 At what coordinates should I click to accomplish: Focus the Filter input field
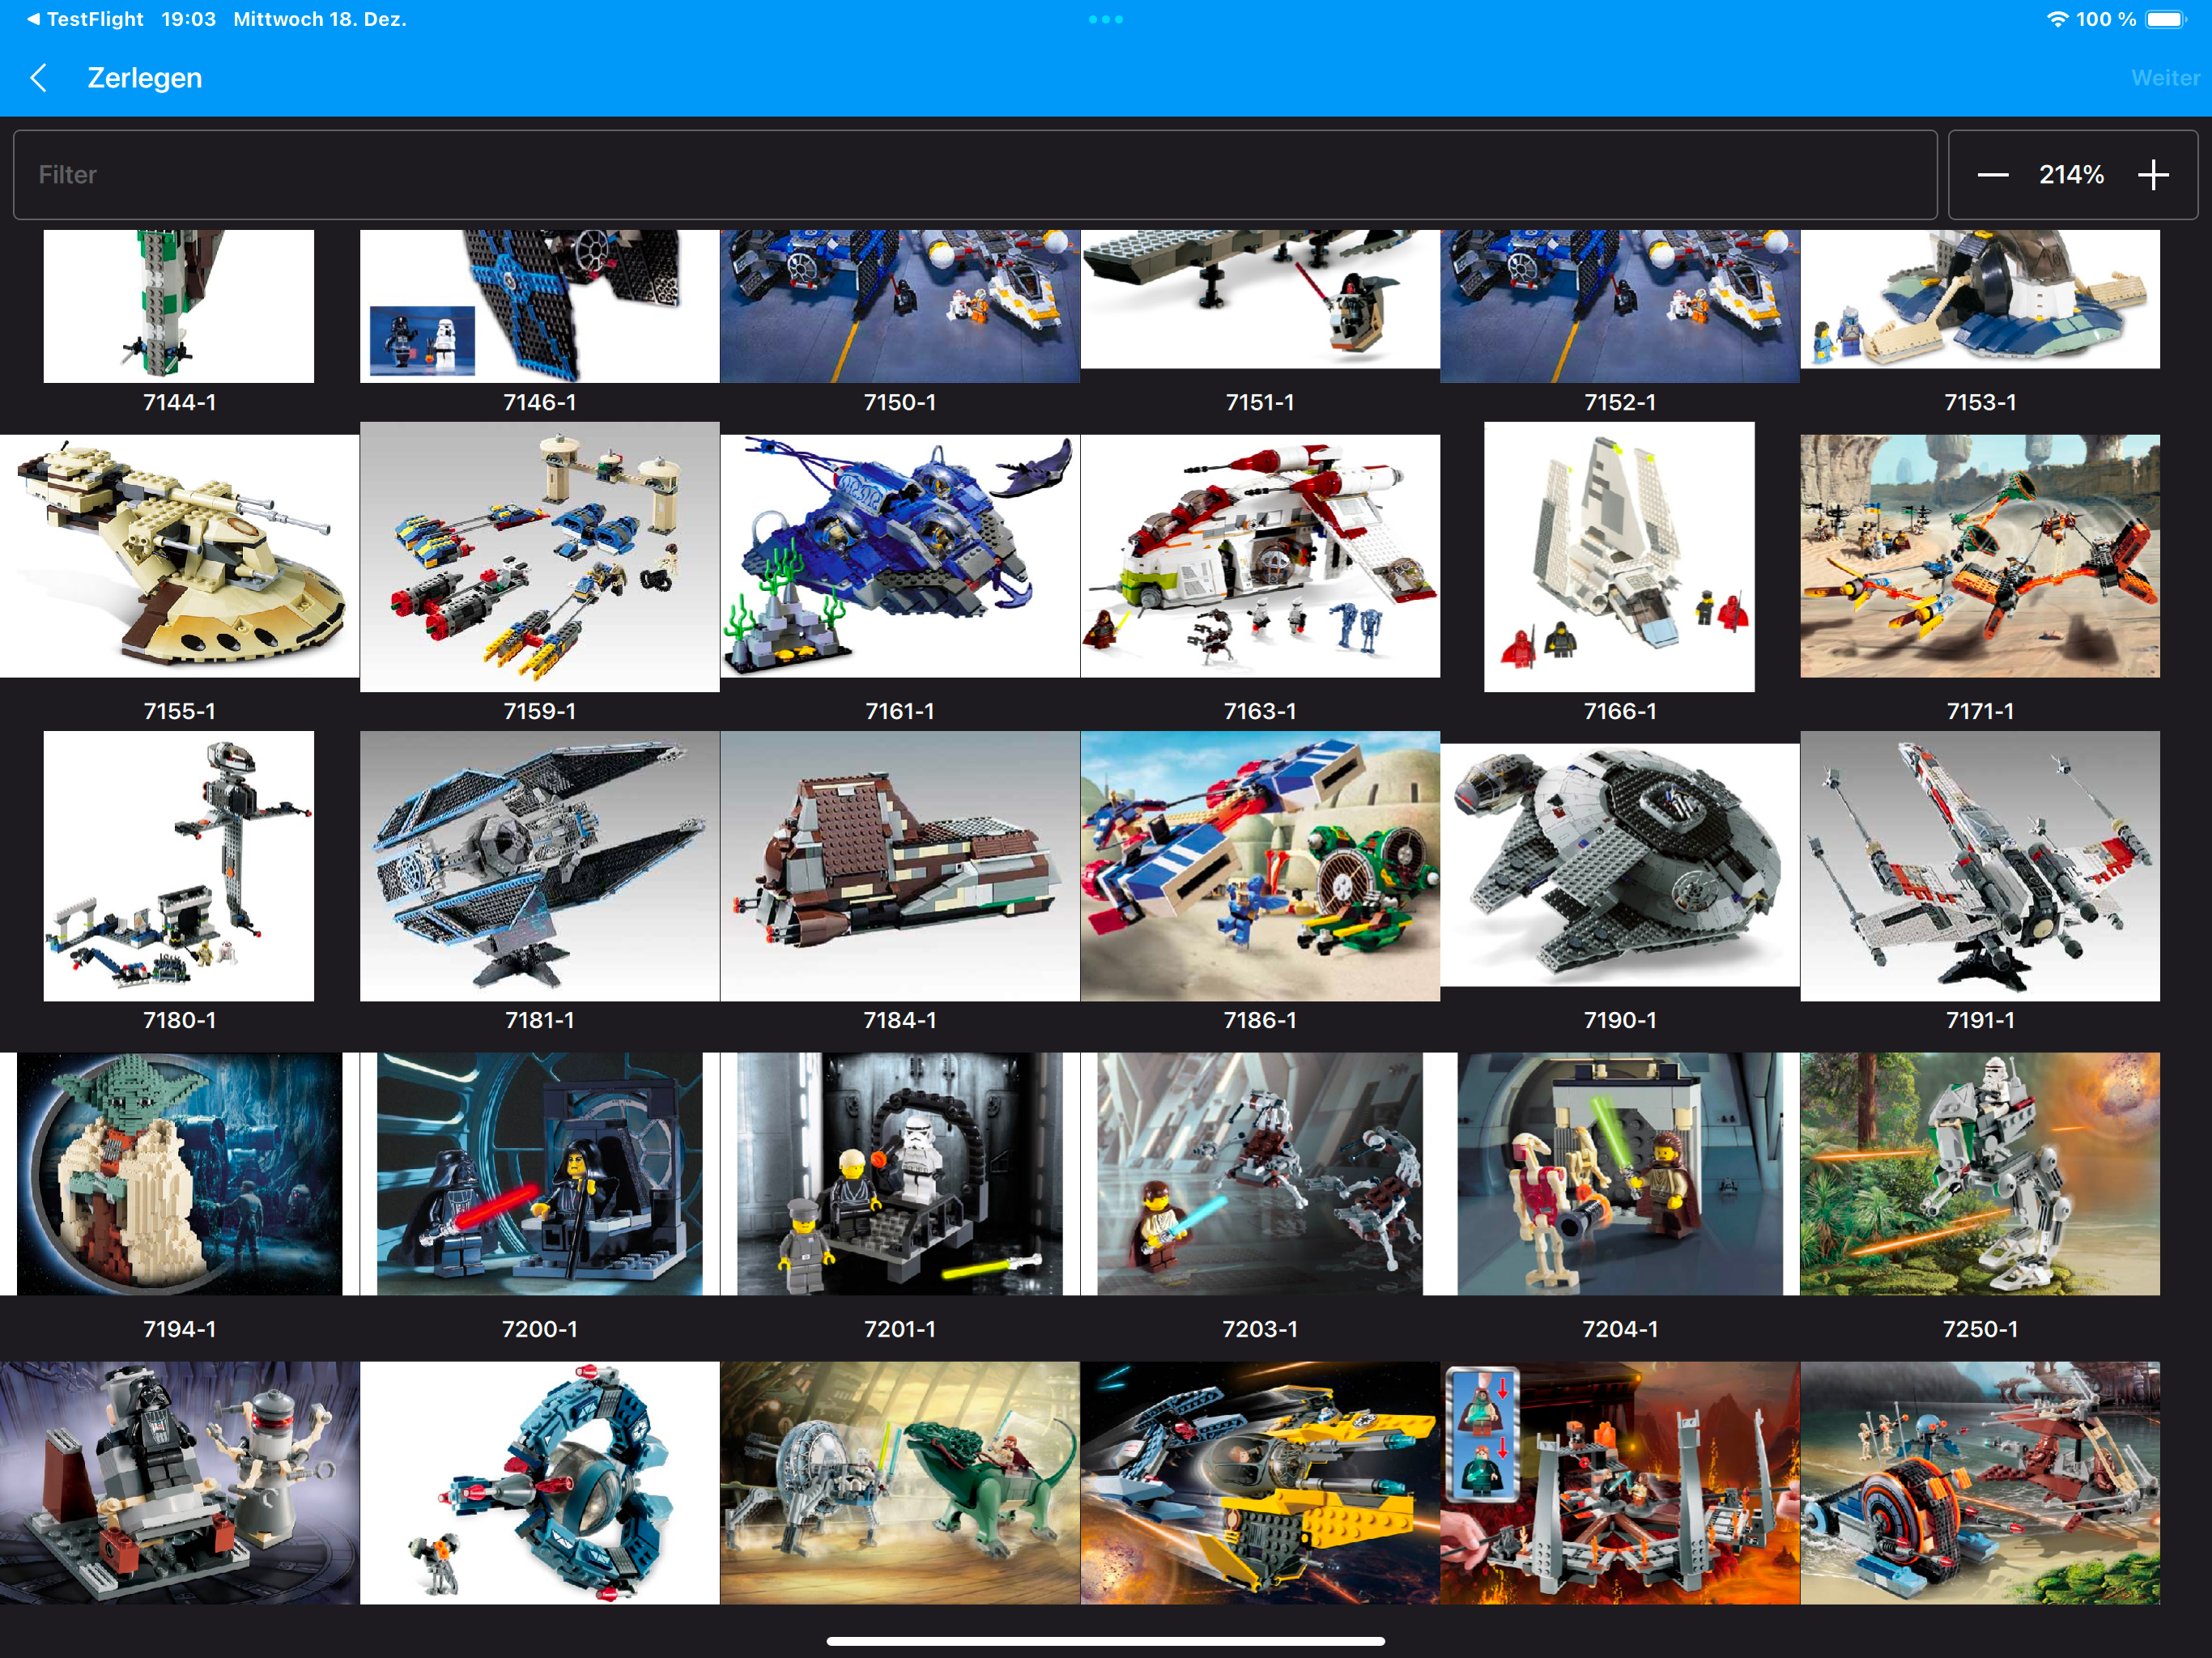point(975,175)
